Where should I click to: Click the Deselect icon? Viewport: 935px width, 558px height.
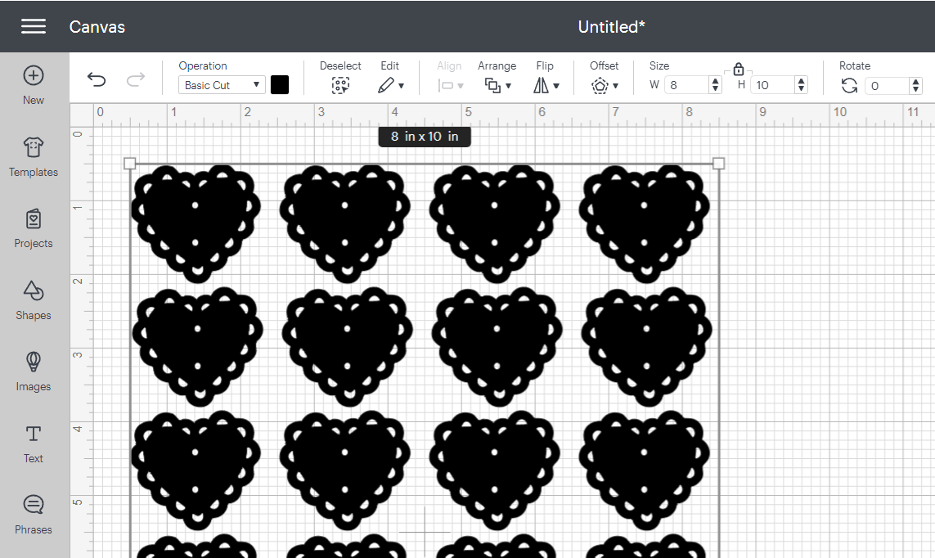tap(340, 85)
